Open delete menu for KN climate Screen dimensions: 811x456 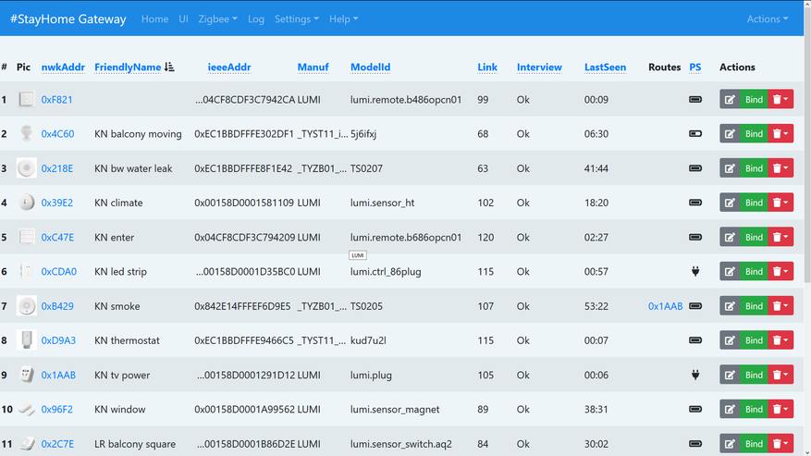(x=780, y=203)
